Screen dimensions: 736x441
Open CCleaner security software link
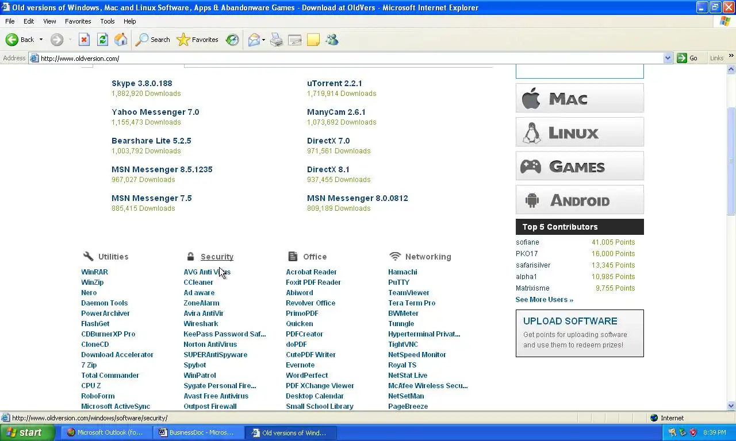click(198, 283)
